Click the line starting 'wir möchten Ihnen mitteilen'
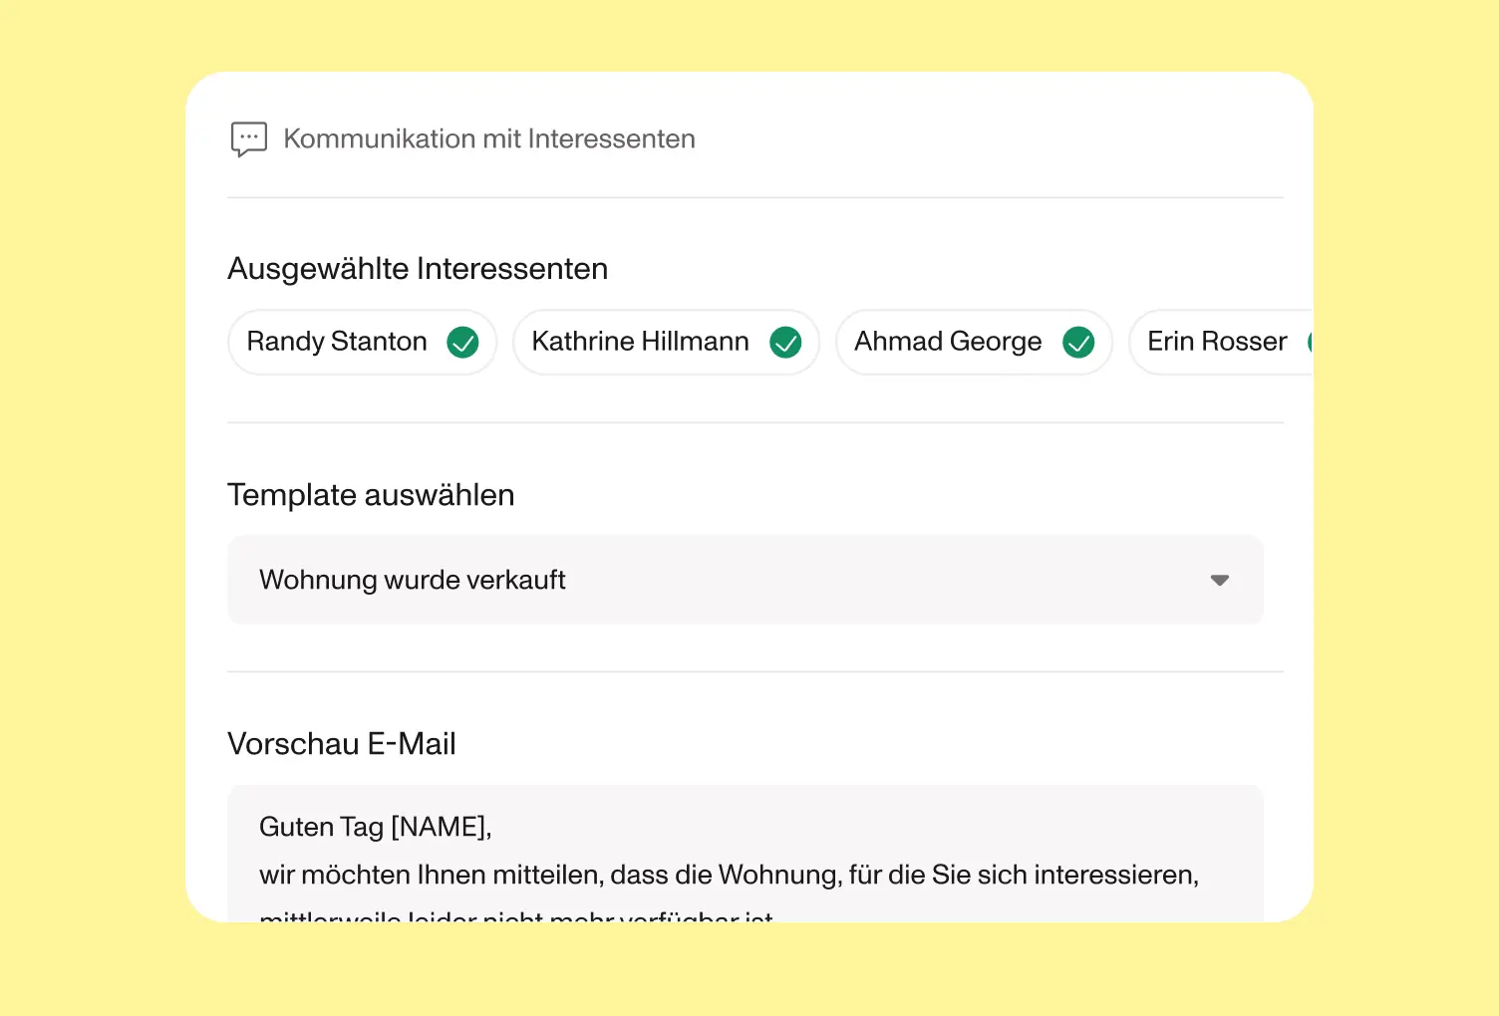This screenshot has height=1016, width=1499. point(729,875)
